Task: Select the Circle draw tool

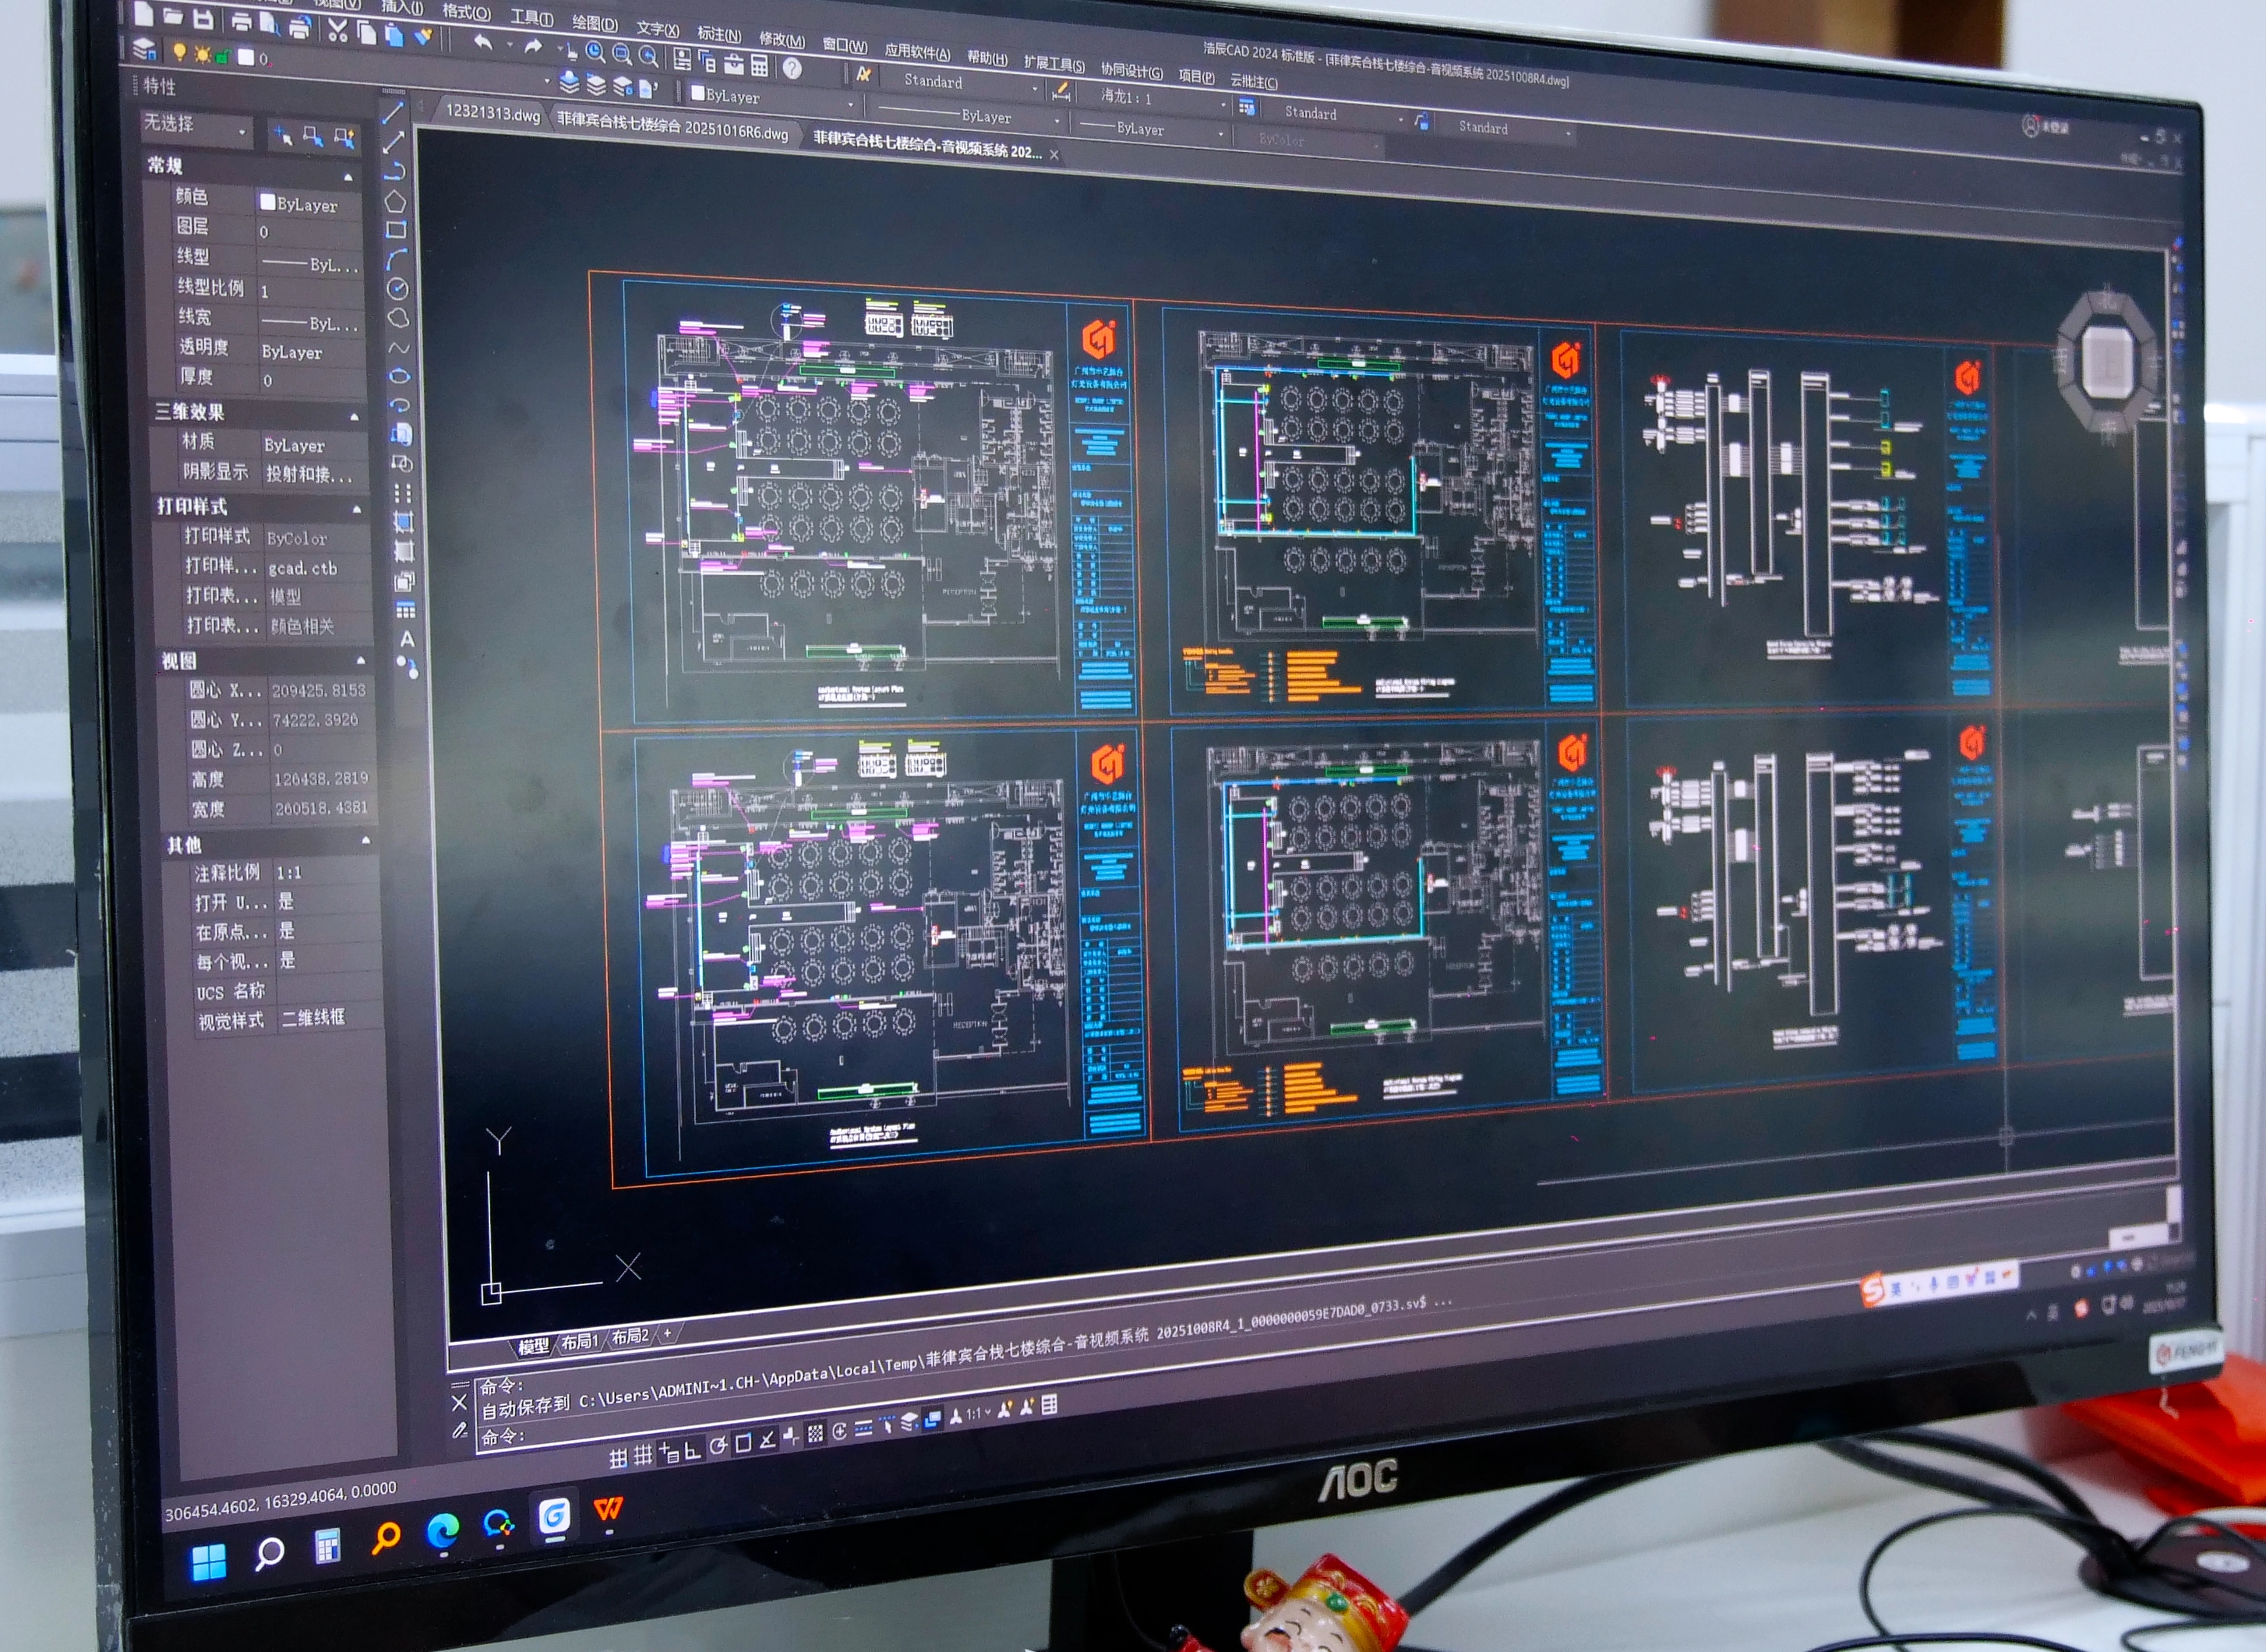Action: (x=398, y=289)
